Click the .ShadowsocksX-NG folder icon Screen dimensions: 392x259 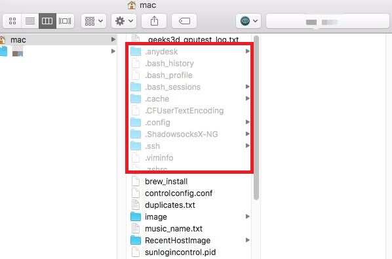(136, 134)
